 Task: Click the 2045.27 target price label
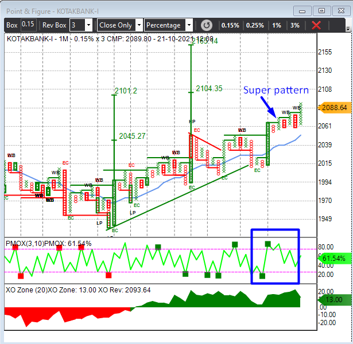132,136
